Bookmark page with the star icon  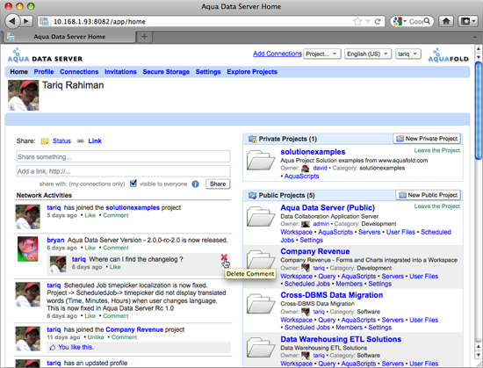(357, 22)
